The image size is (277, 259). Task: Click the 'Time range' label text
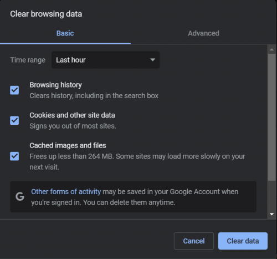[x=28, y=60]
